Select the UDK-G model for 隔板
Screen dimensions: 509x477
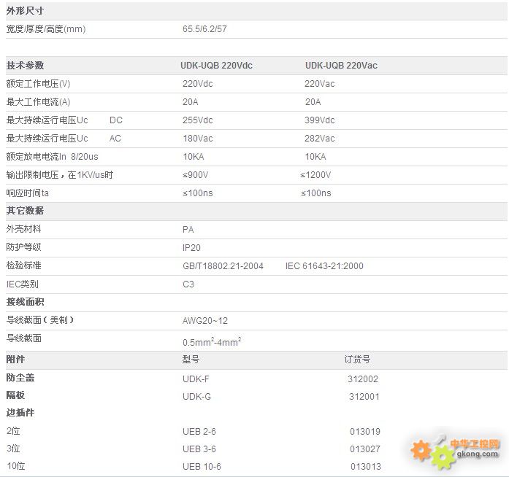pyautogui.click(x=196, y=396)
